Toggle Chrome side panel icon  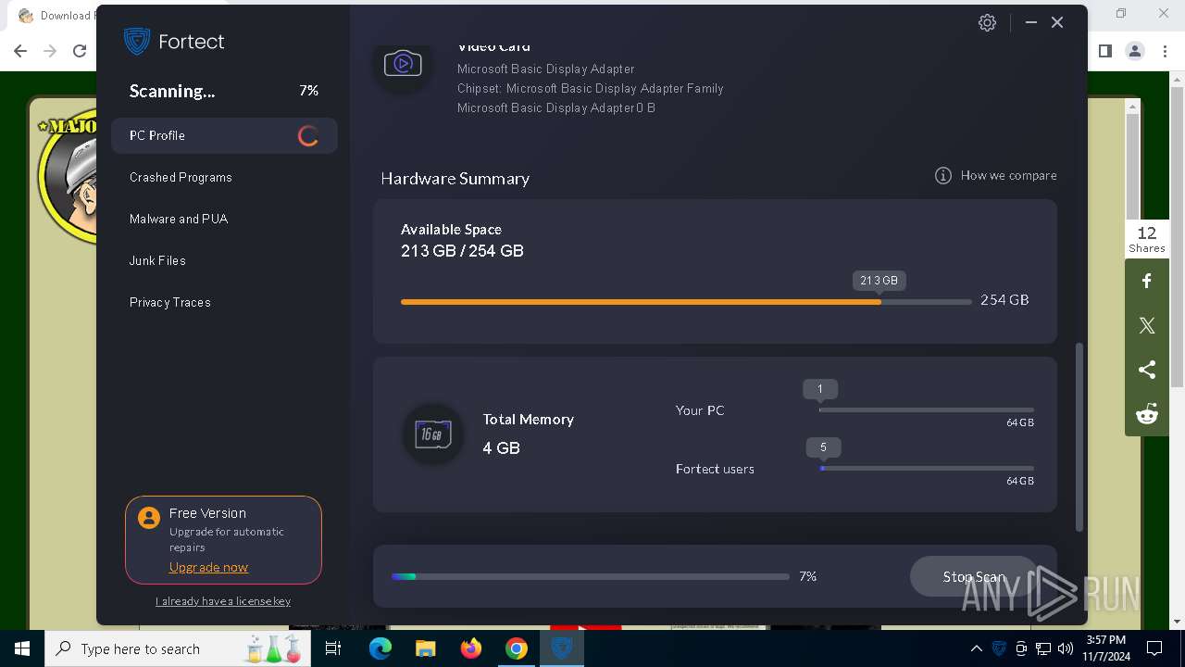coord(1104,51)
